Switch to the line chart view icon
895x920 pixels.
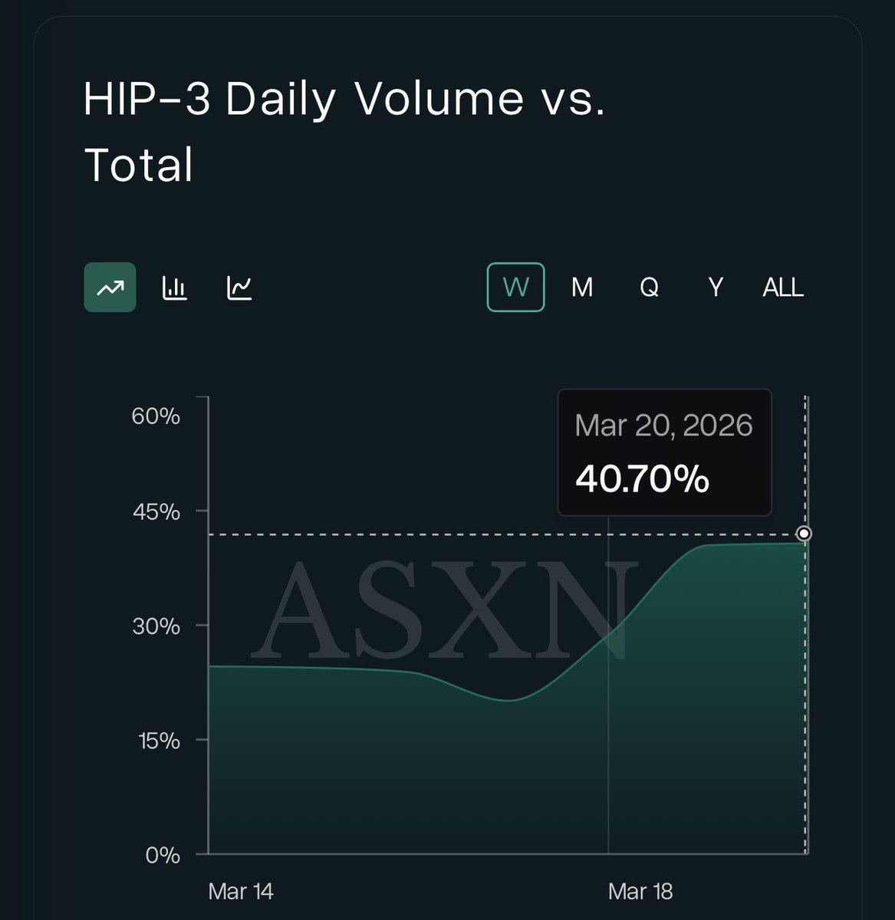pyautogui.click(x=239, y=287)
